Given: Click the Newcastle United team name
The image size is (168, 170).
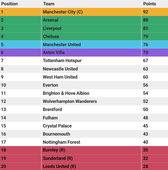Looking at the screenshot, I should point(60,69).
